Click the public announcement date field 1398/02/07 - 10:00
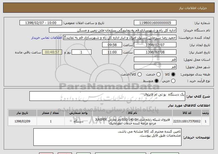This screenshot has width=218, height=154. (41, 23)
